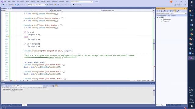The image size is (195, 109).
Task: Click the lightbulb quick action icon
Action: pos(9,37)
